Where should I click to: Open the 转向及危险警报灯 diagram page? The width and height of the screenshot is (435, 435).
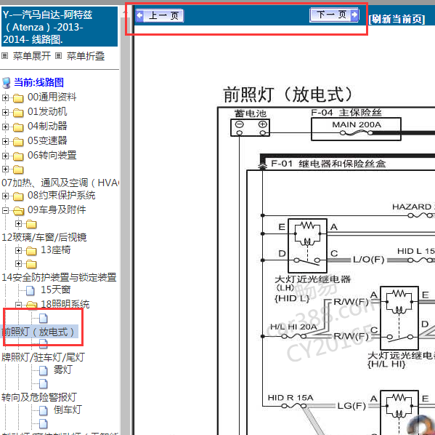click(38, 397)
